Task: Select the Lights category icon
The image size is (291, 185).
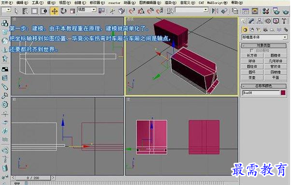Action: [259, 30]
